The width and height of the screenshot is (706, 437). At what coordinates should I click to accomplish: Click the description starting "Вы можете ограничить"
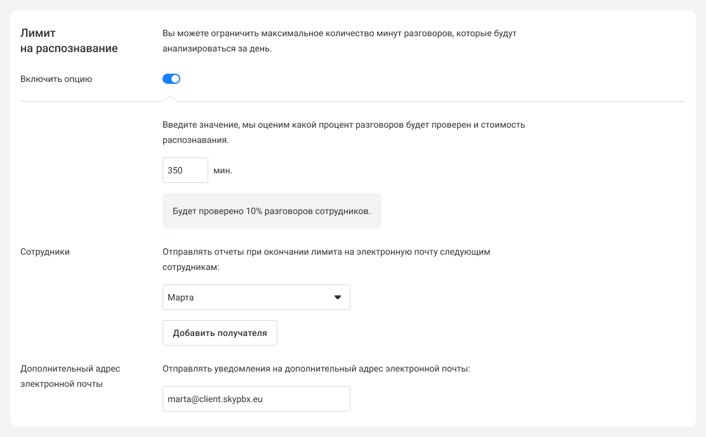pyautogui.click(x=340, y=41)
